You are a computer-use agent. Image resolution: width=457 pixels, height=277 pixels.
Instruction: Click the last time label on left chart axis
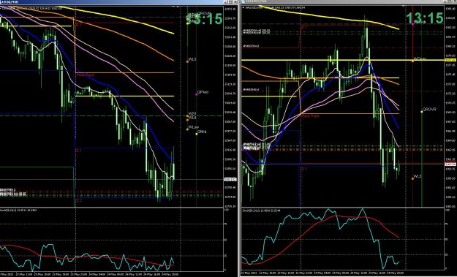point(171,274)
